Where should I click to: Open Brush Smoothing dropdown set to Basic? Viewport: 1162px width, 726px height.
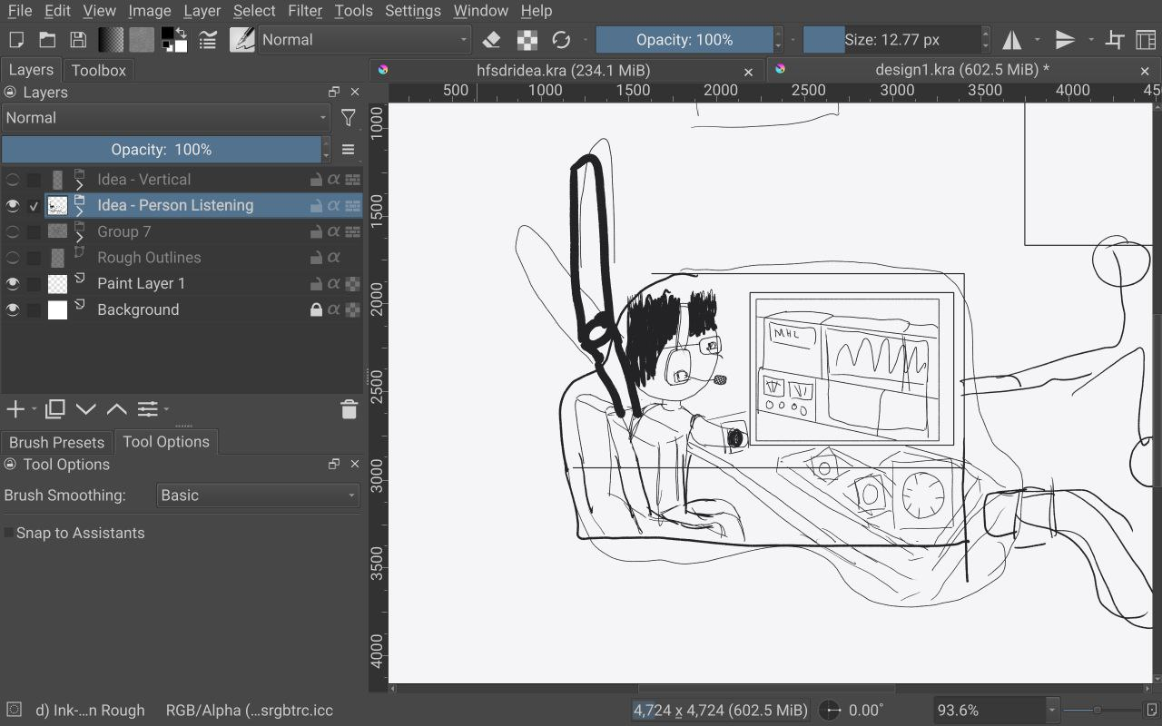258,495
